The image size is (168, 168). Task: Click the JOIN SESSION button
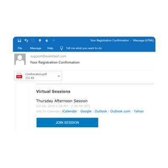[67, 123]
